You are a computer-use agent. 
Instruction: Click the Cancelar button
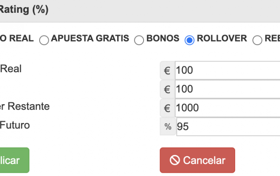(197, 160)
